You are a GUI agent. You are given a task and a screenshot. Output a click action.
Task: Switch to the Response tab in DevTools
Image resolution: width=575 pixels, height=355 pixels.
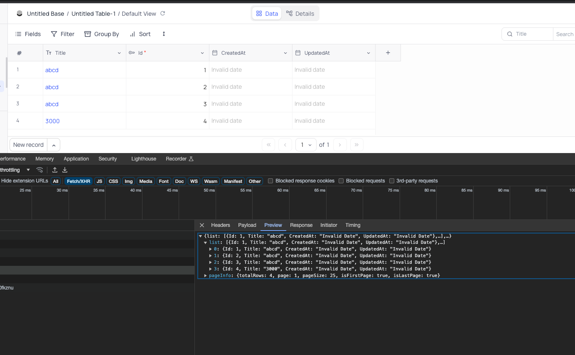[301, 225]
